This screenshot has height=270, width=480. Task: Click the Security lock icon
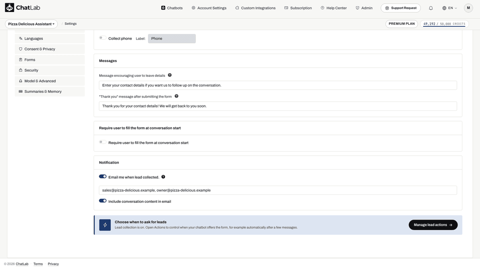(x=21, y=70)
